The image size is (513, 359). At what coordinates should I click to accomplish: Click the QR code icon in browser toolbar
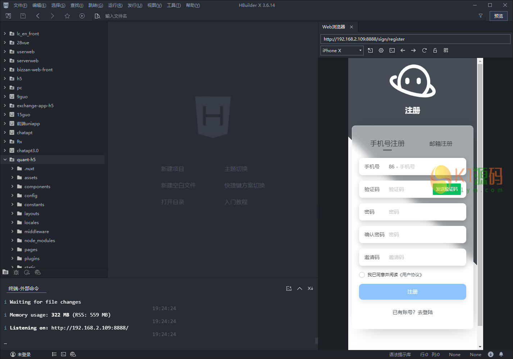pyautogui.click(x=446, y=50)
